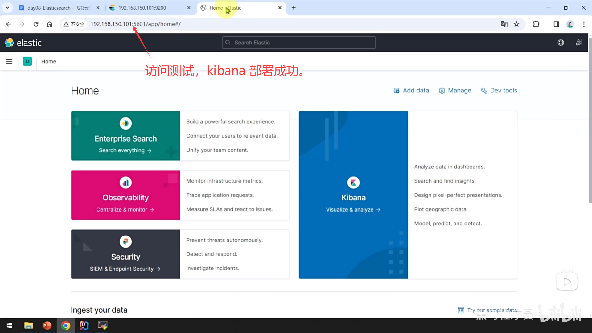Open IntelliJ IDEA from the taskbar
Viewport: 592px width, 333px height.
pos(84,325)
